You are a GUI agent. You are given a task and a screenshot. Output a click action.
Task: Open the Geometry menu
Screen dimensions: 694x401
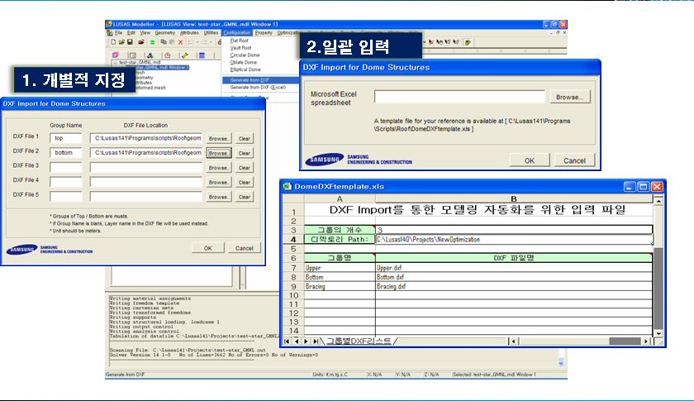pos(165,32)
